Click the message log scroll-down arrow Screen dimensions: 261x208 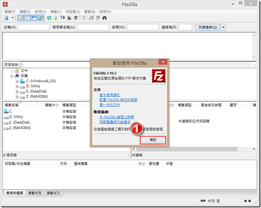tap(254, 57)
